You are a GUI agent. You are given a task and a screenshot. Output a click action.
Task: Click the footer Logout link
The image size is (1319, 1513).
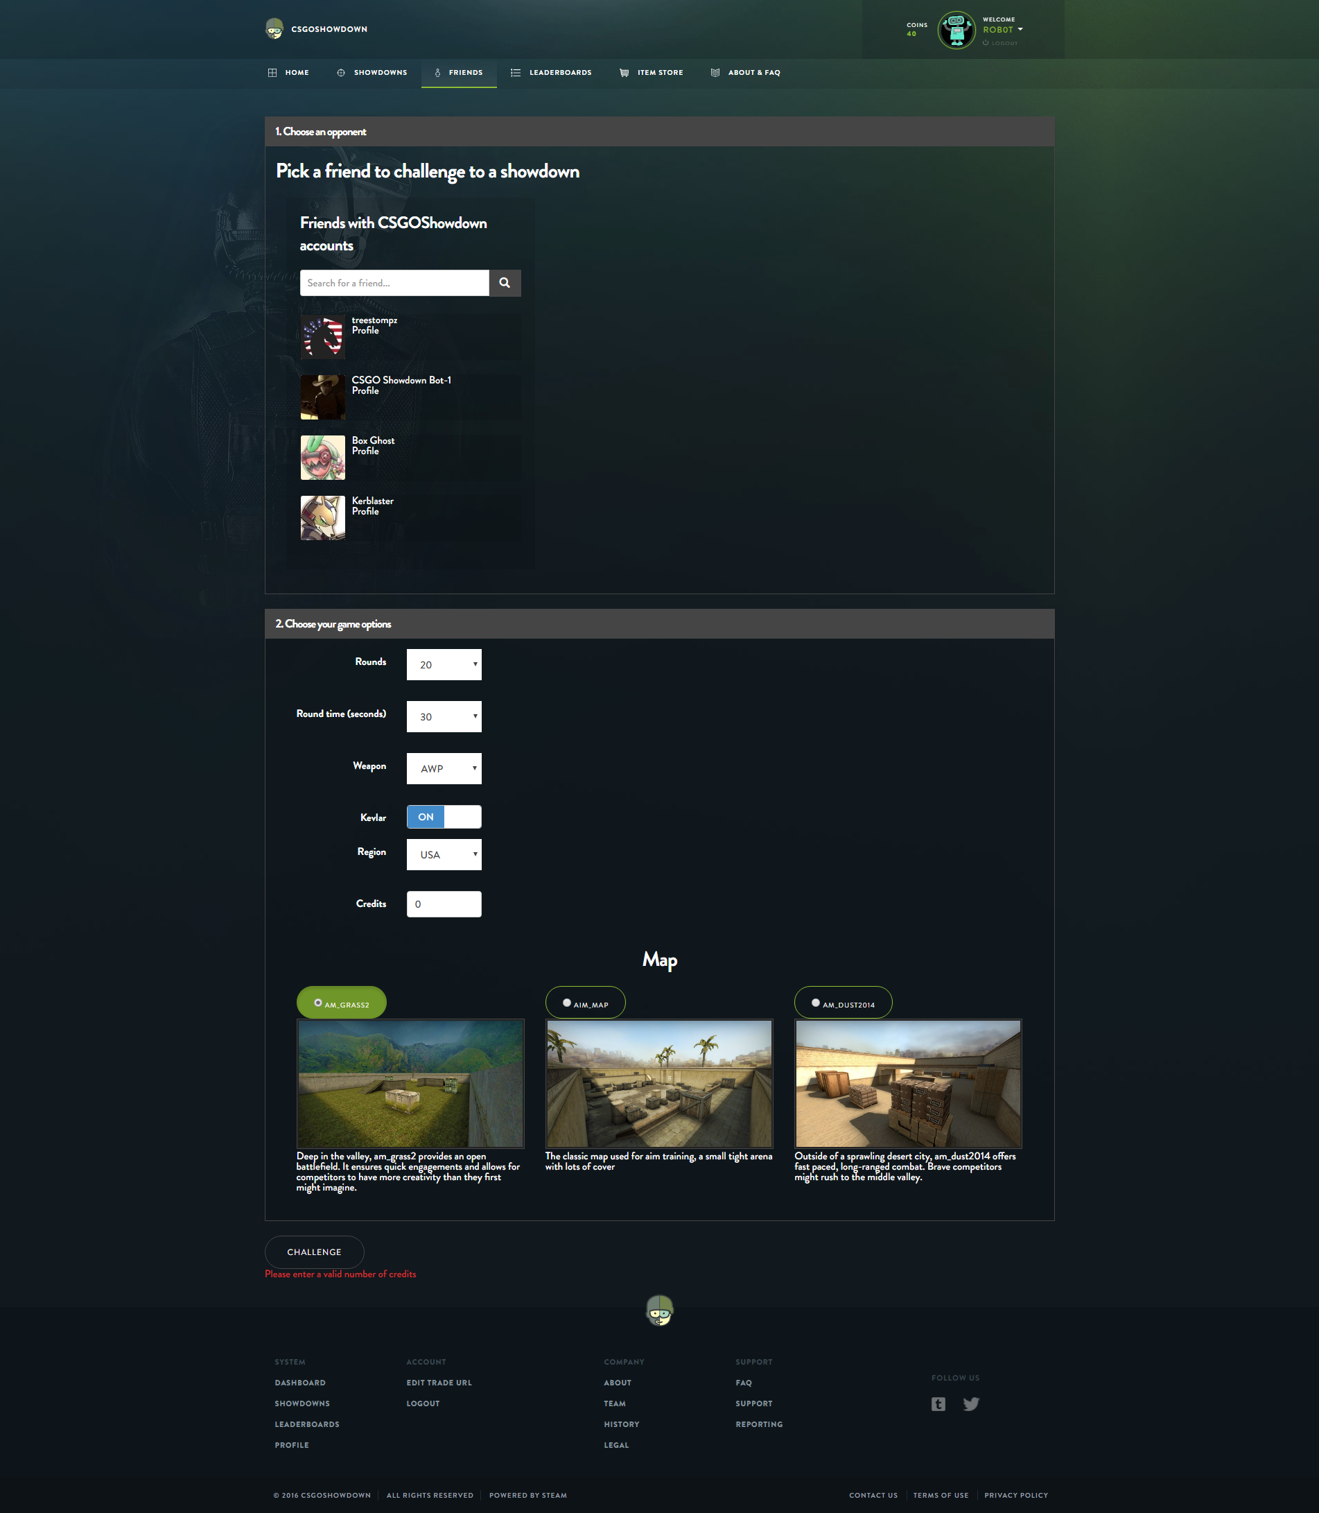point(423,1403)
